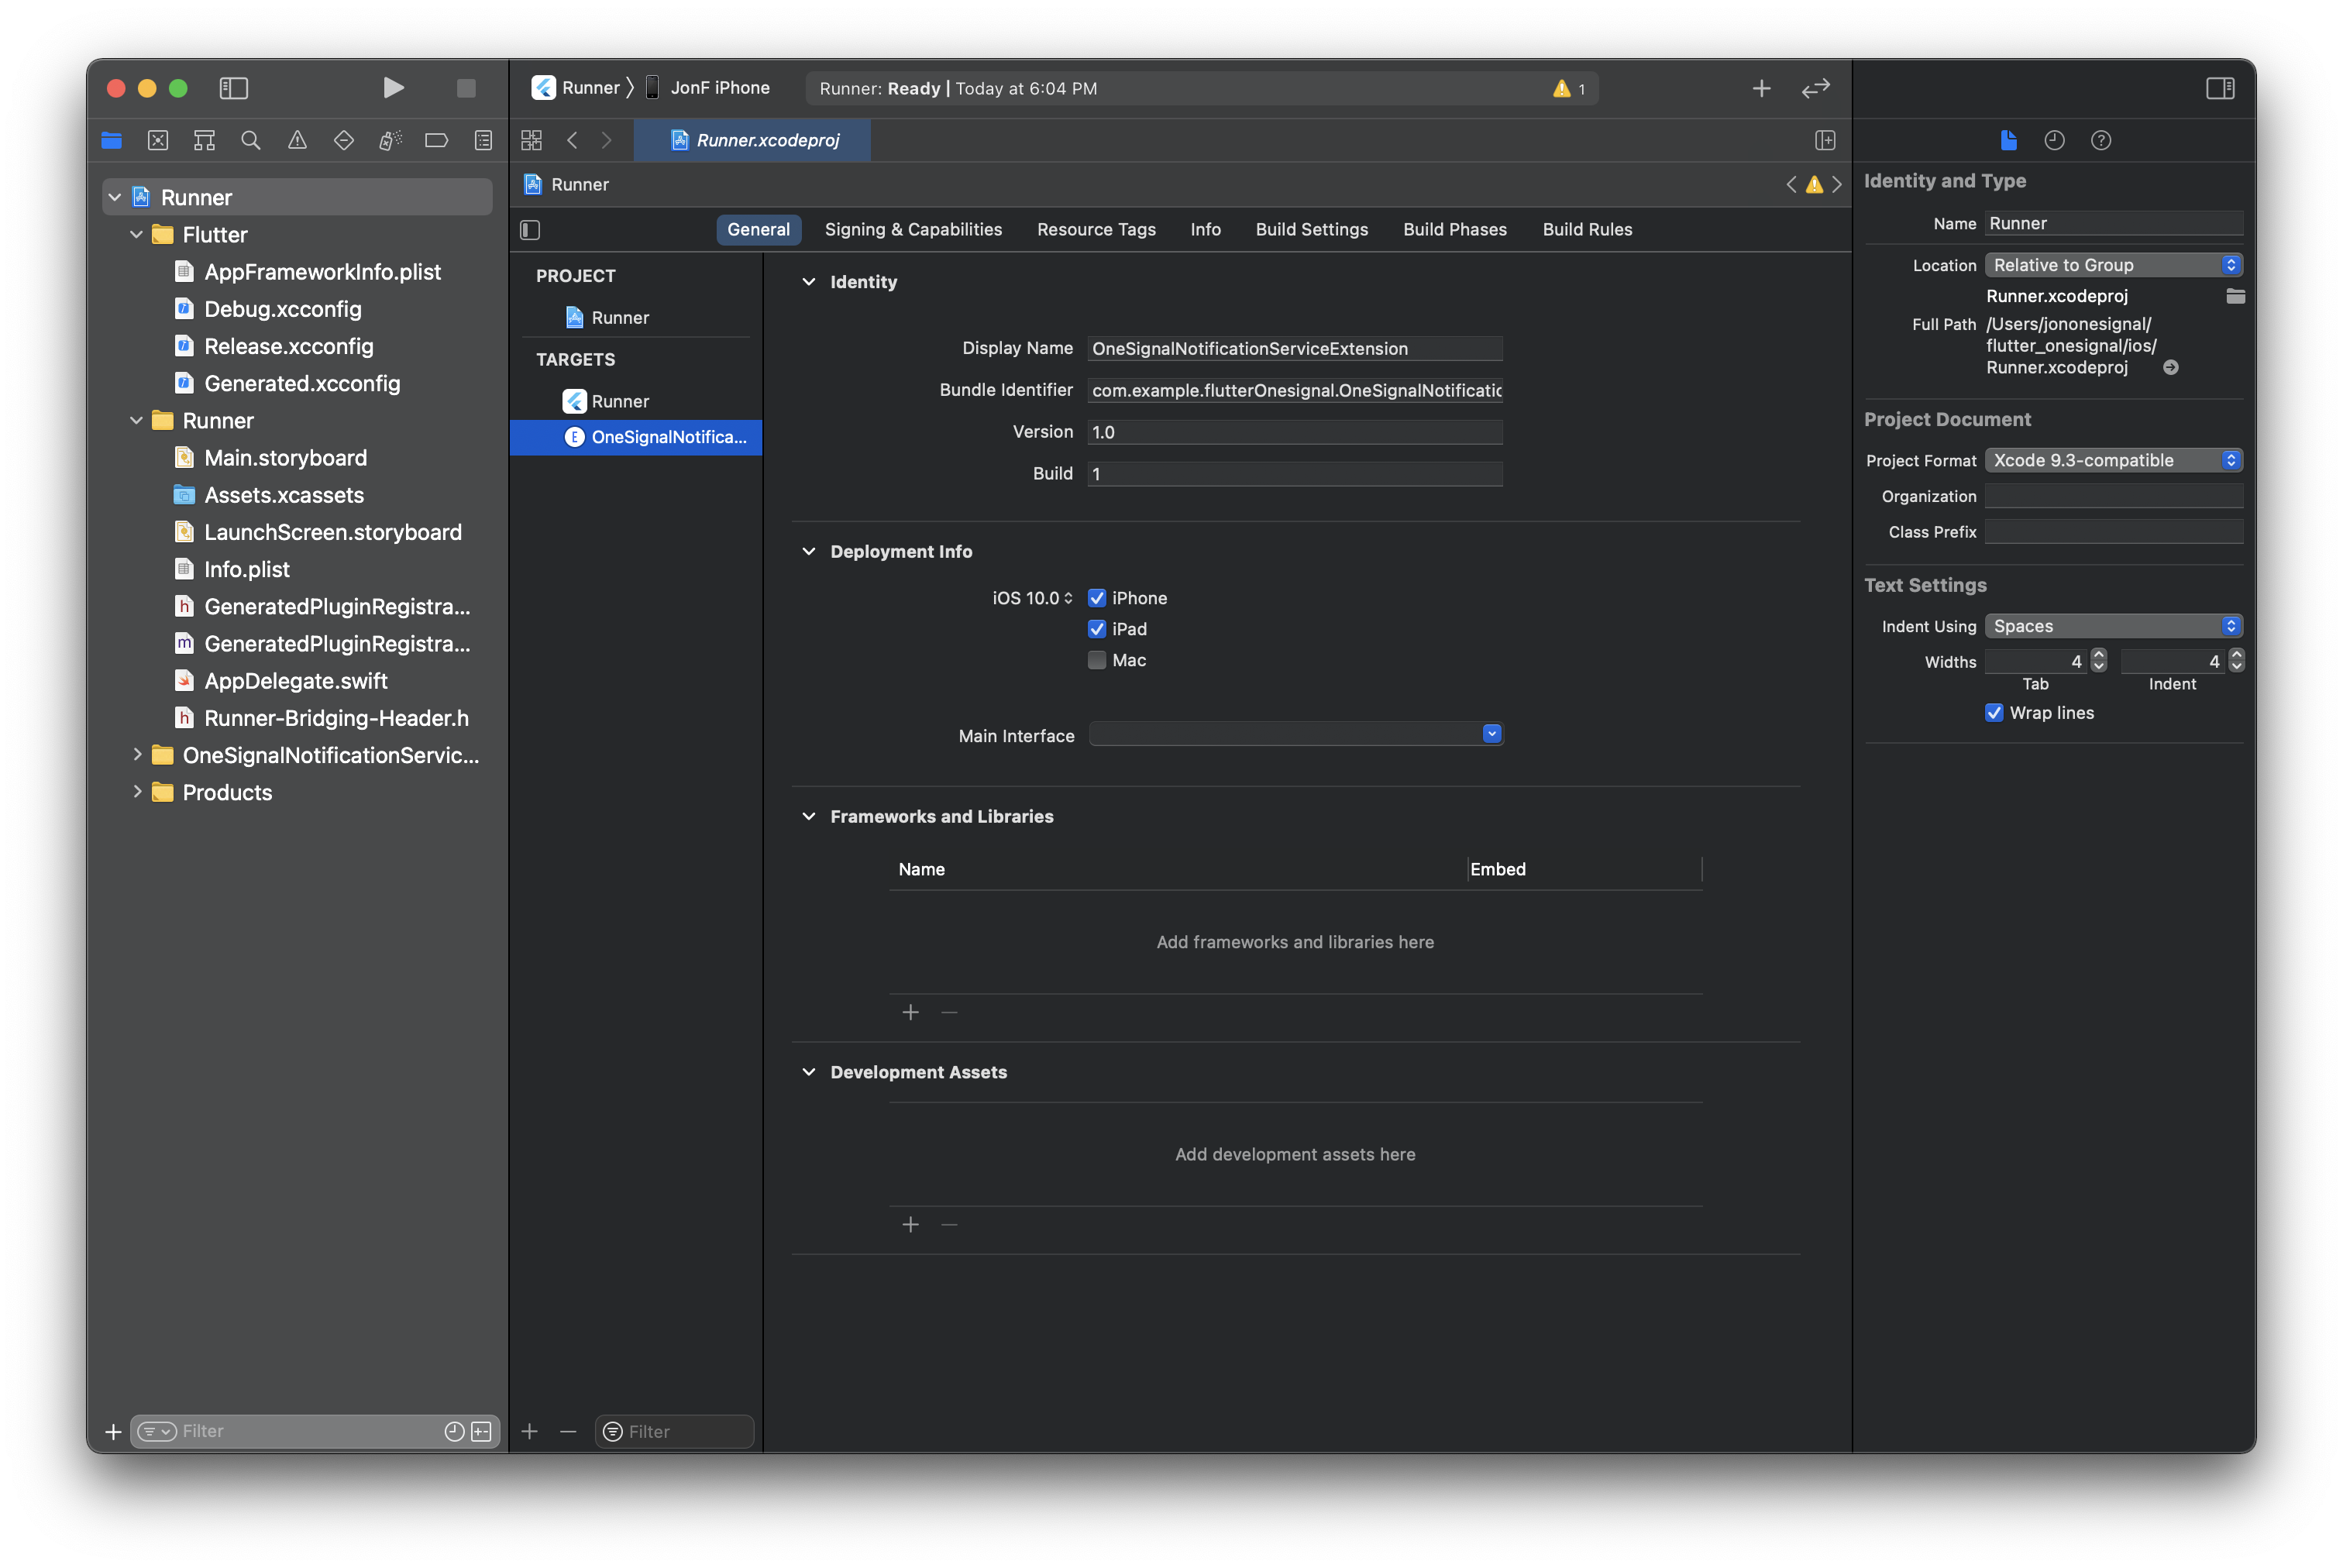The height and width of the screenshot is (1568, 2343).
Task: Open the Project Format dropdown
Action: click(x=2113, y=460)
